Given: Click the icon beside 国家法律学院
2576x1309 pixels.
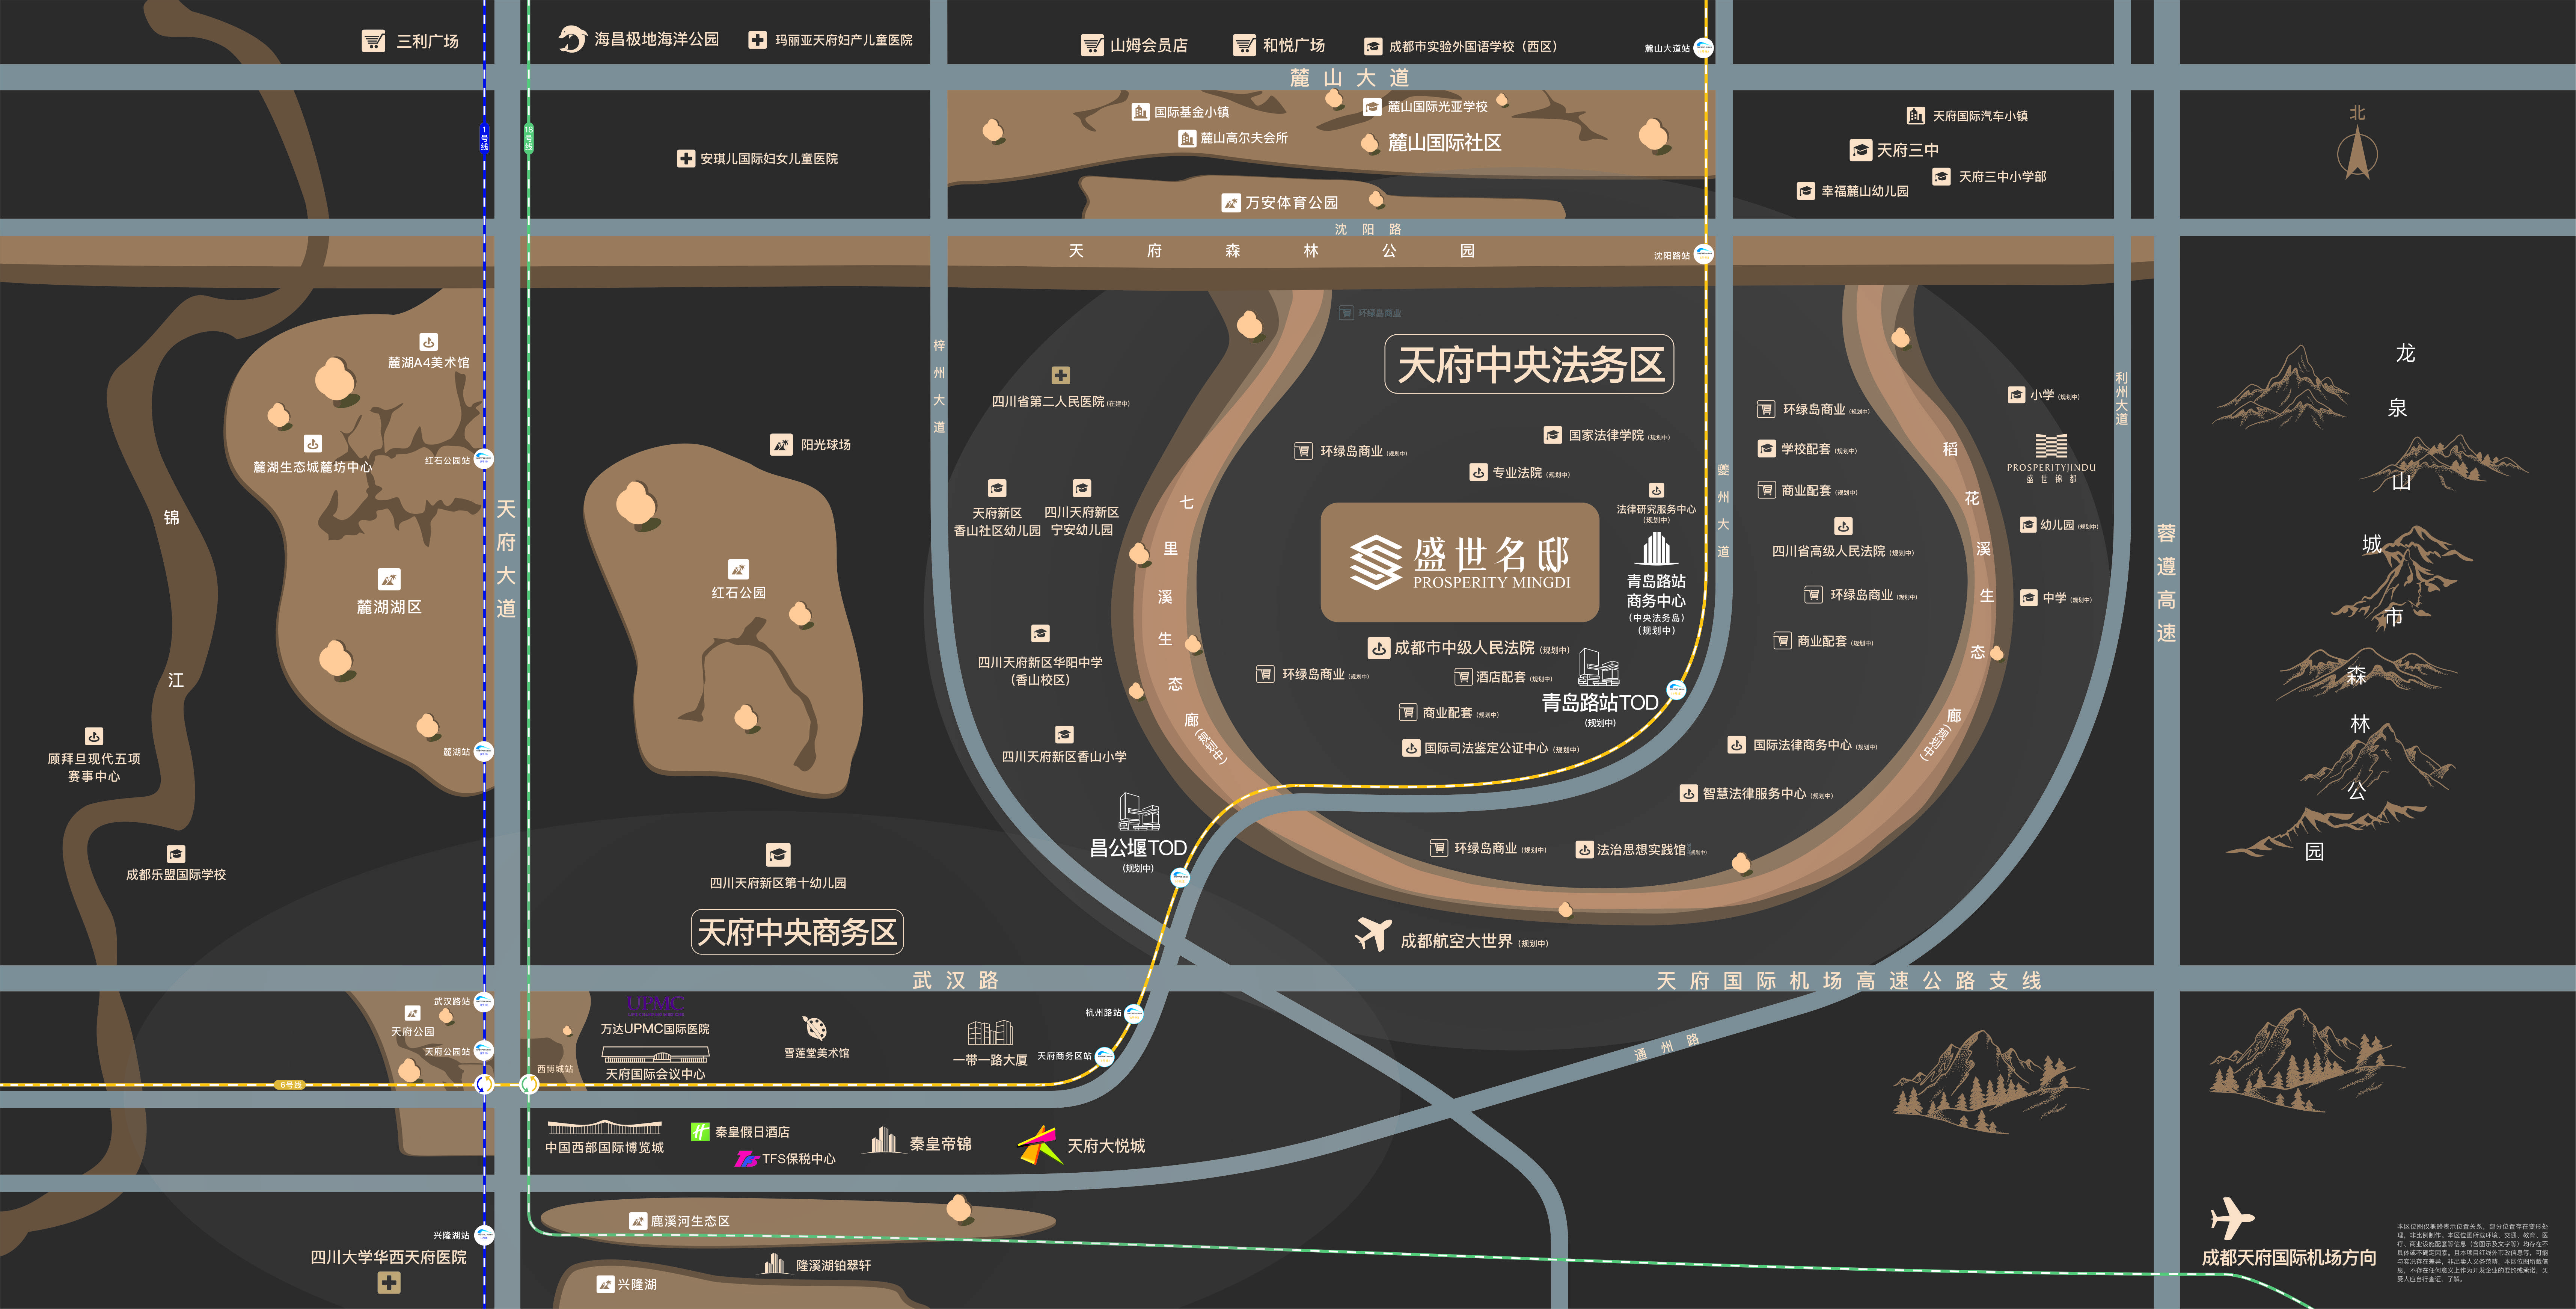Looking at the screenshot, I should pos(1552,435).
